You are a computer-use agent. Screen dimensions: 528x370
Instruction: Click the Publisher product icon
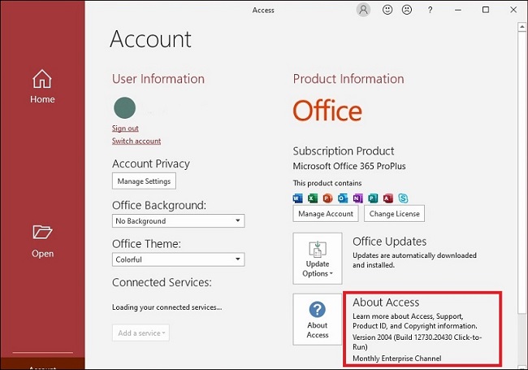[373, 198]
